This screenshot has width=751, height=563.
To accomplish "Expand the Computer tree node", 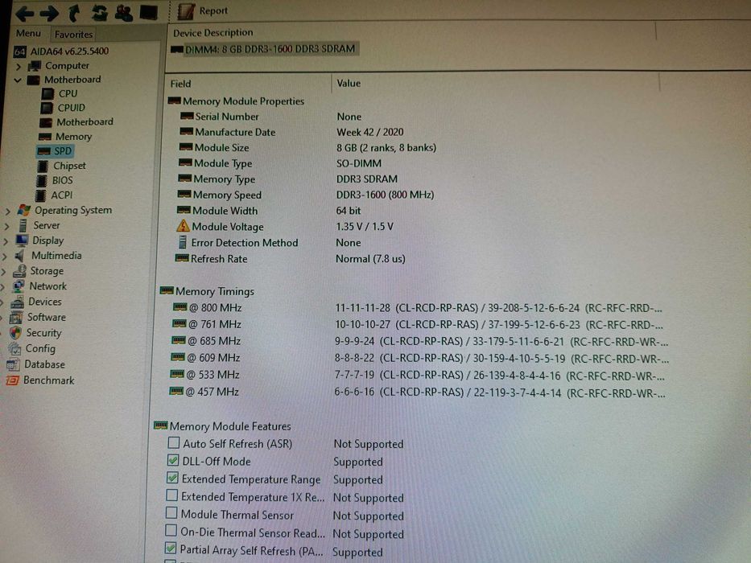I will (x=19, y=66).
